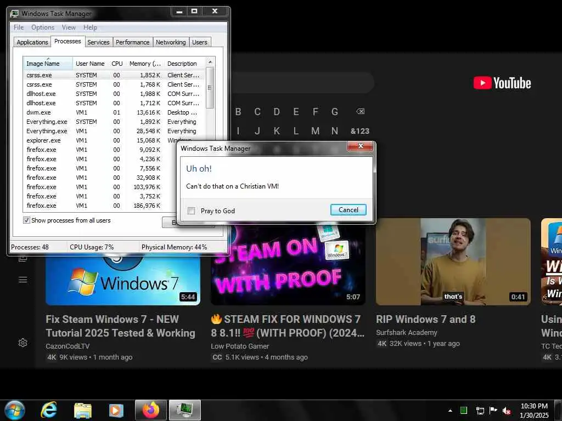This screenshot has height=421, width=562.
Task: Select letter M on YouTube keyboard
Action: pos(315,131)
